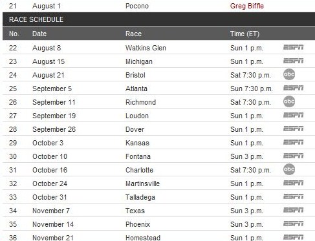Image resolution: width=315 pixels, height=241 pixels.
Task: Click the No. column header
Action: [14, 34]
